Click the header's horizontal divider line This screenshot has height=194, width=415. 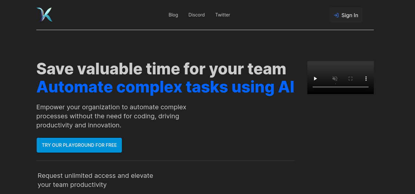click(205, 30)
